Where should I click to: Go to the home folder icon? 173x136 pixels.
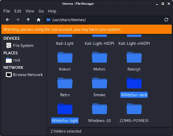38,20
